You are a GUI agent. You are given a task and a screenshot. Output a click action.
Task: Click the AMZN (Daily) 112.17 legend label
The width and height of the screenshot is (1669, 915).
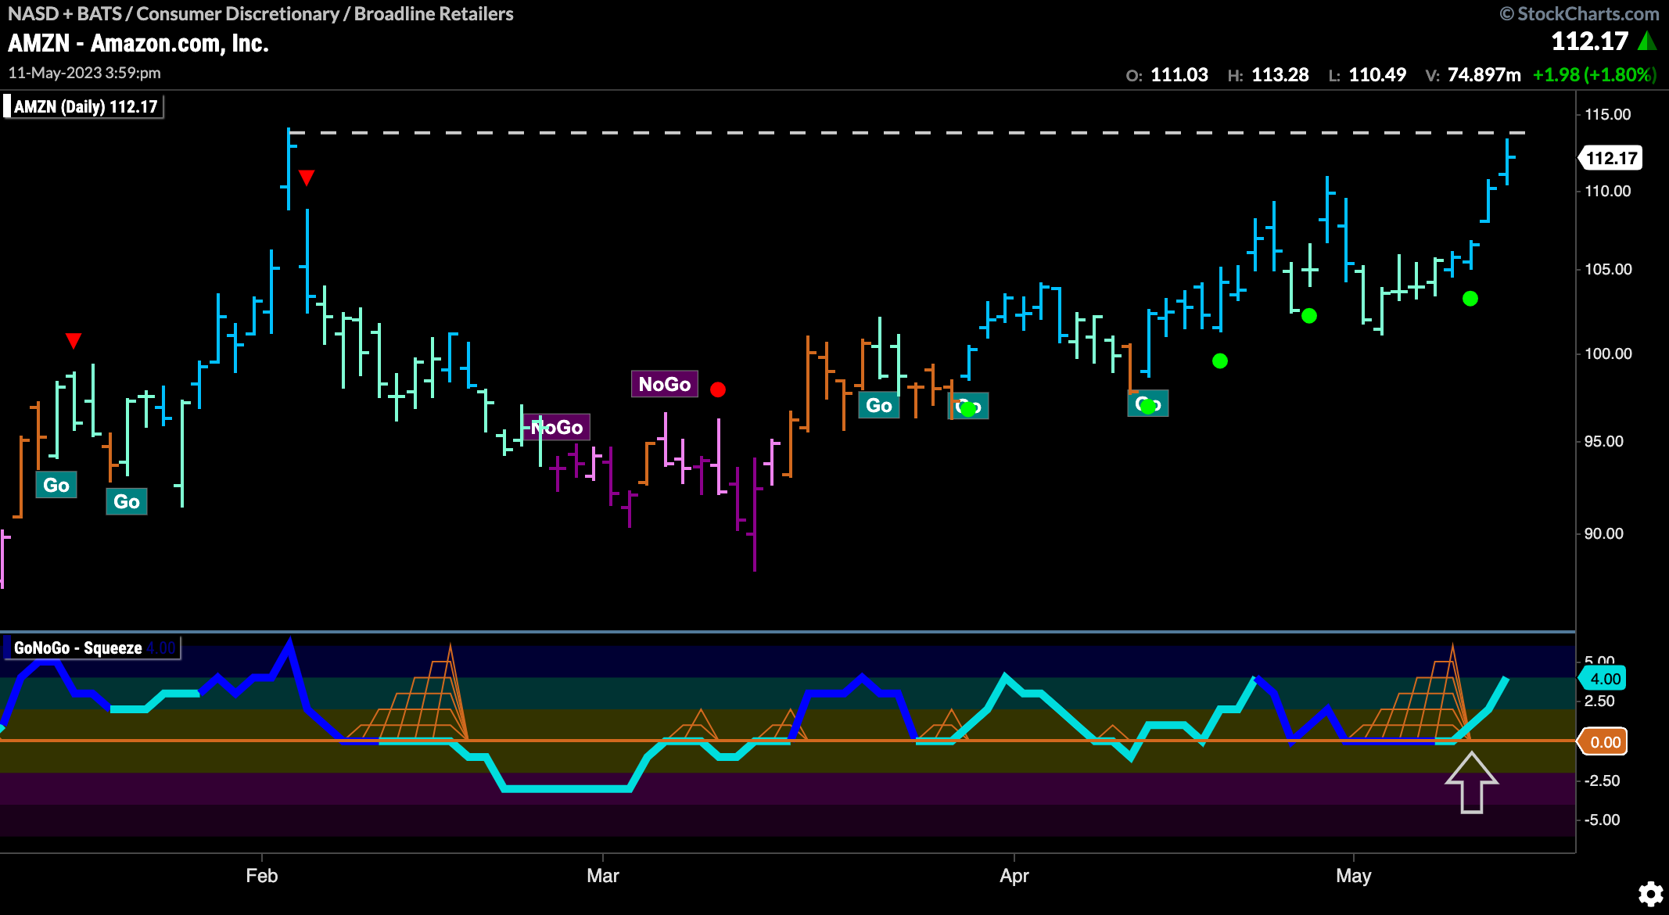(85, 106)
